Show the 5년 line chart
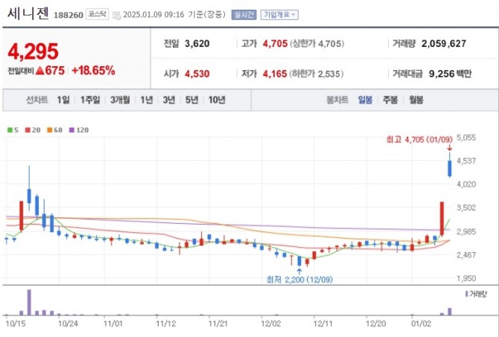 coord(191,100)
